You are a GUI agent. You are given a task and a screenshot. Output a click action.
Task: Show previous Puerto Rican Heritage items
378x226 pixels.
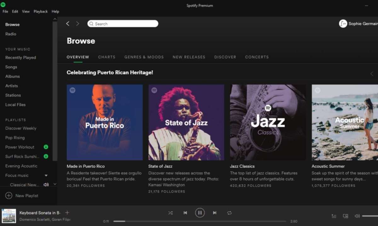pyautogui.click(x=372, y=74)
